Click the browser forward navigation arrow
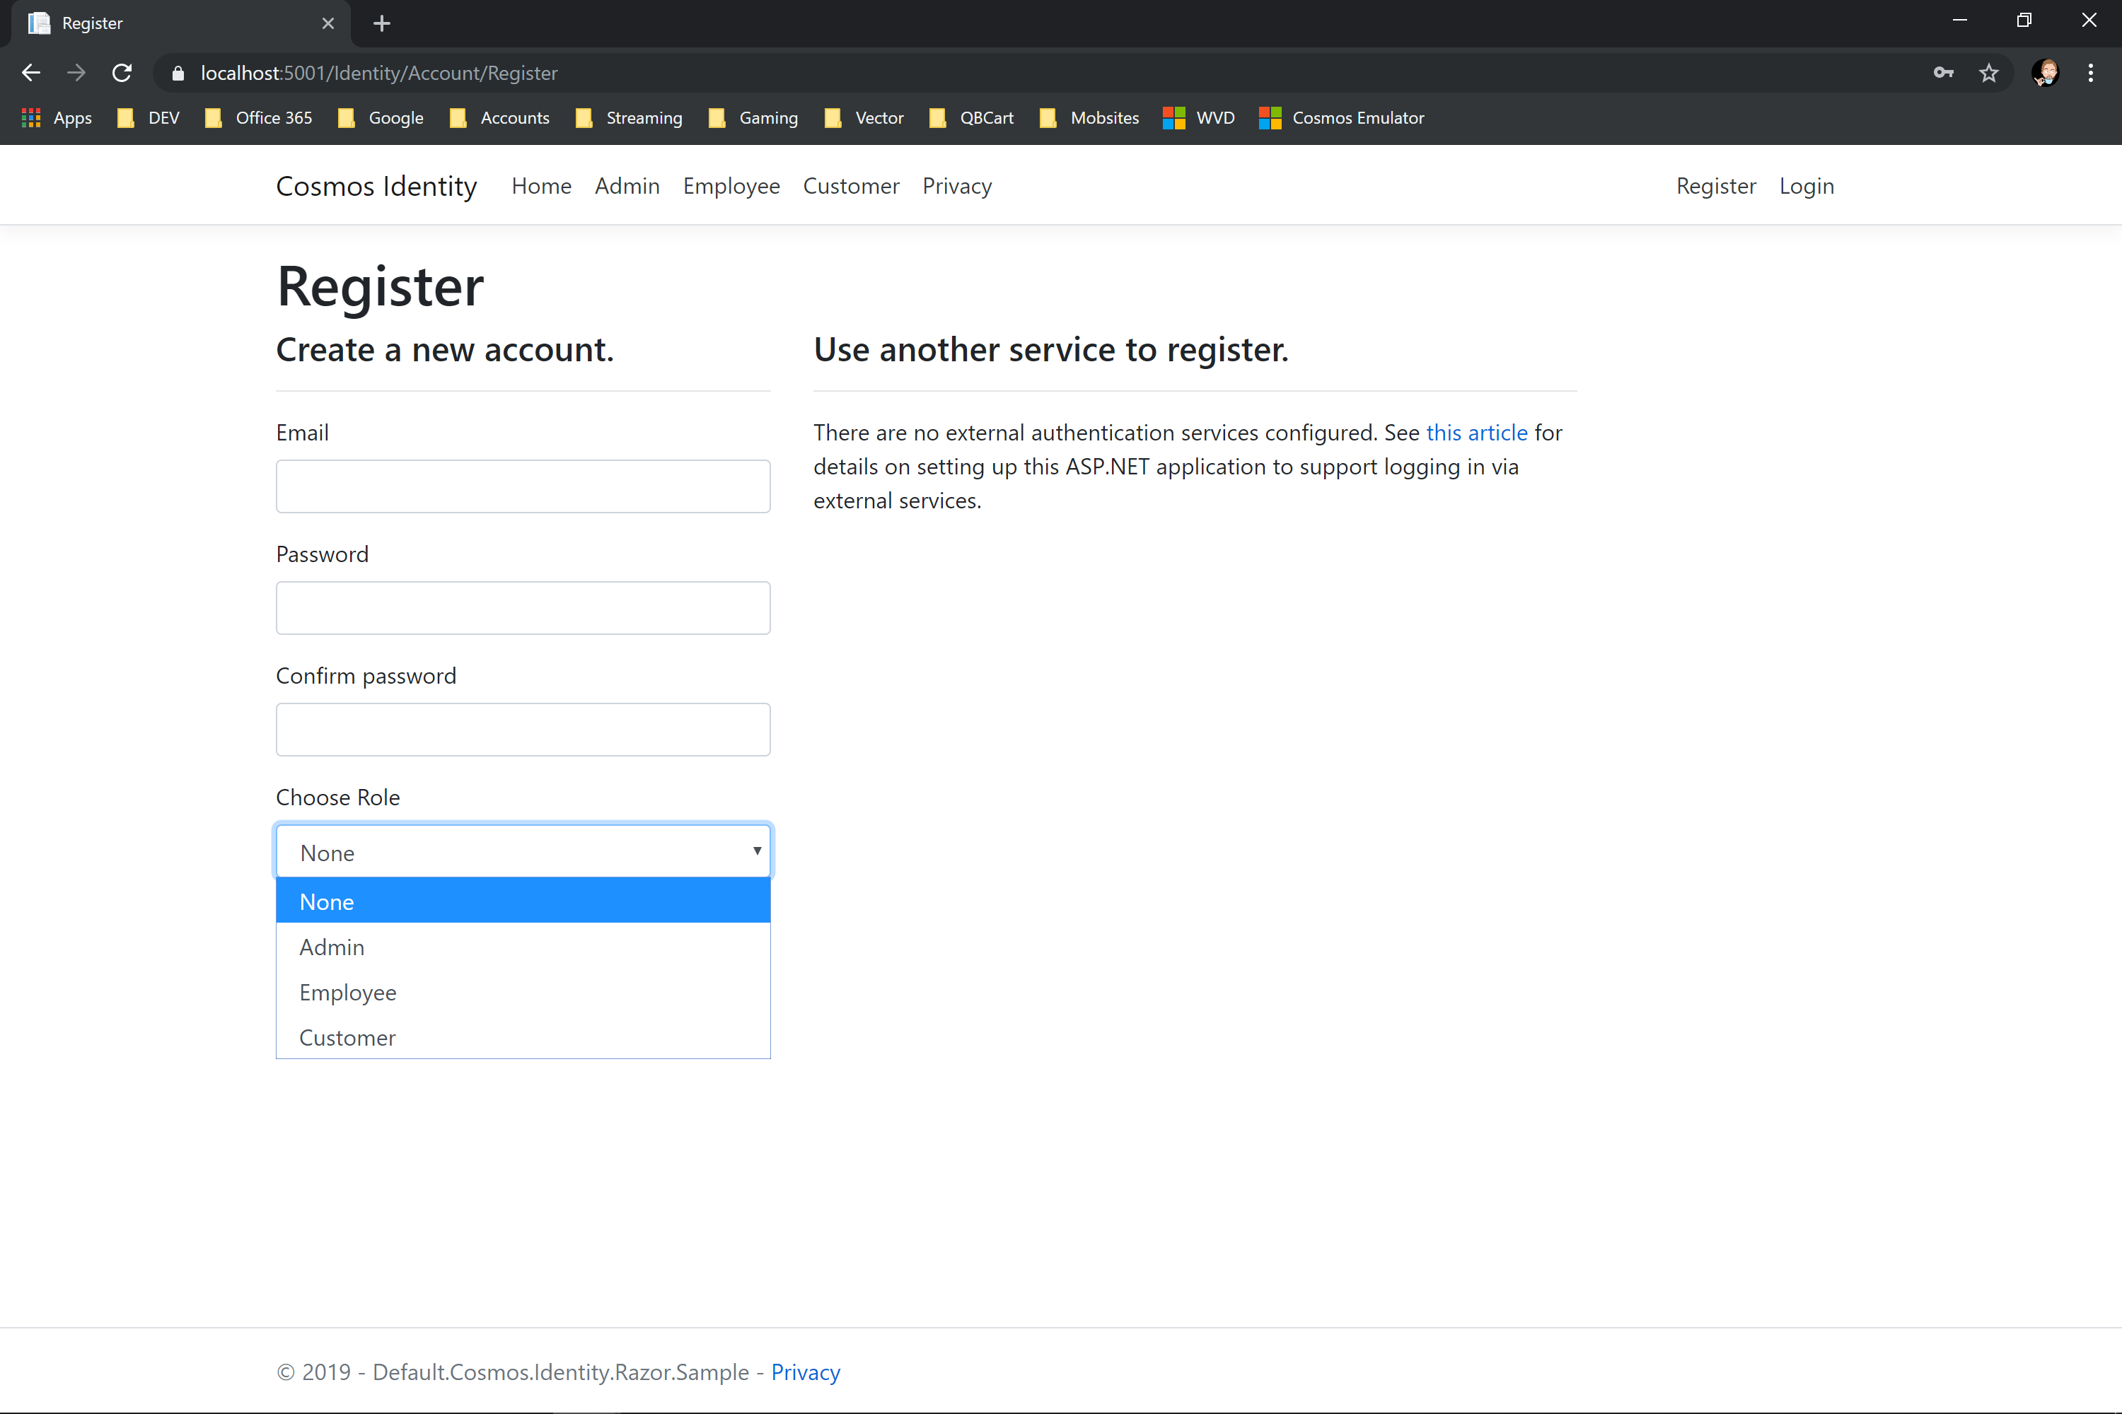Image resolution: width=2122 pixels, height=1414 pixels. point(74,73)
